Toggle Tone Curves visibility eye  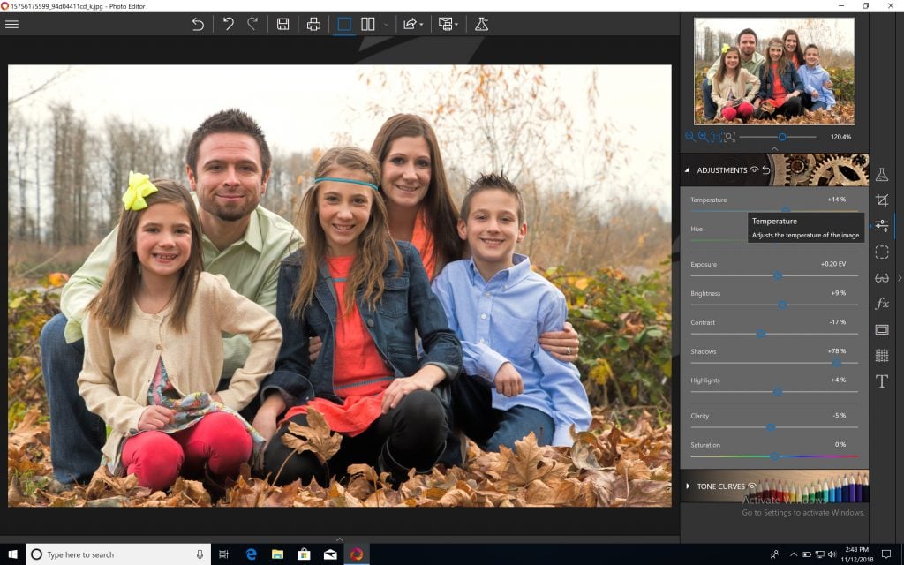(752, 486)
